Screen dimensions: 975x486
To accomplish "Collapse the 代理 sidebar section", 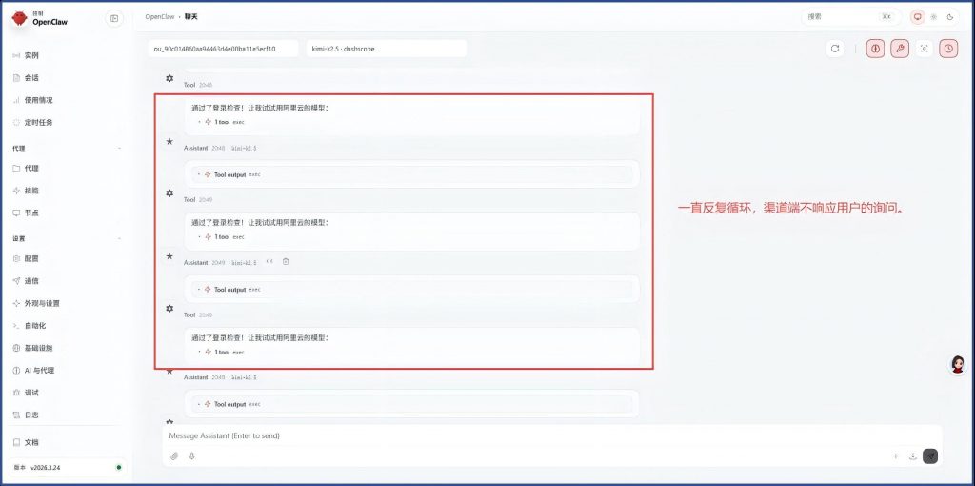I will (119, 149).
